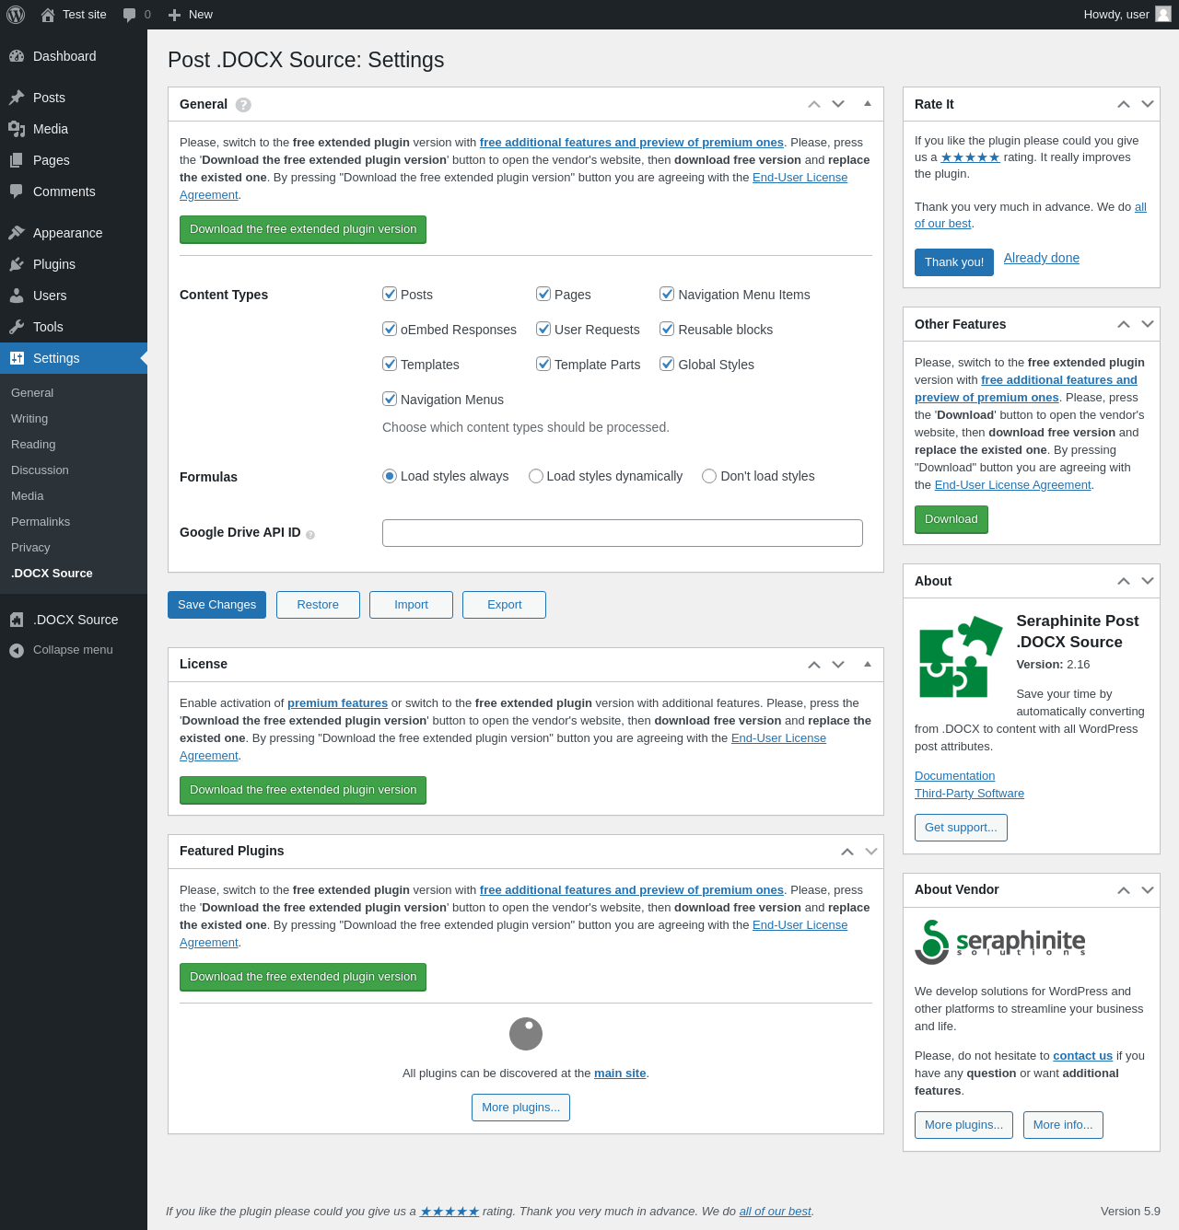This screenshot has width=1179, height=1230.
Task: Toggle the Global Styles checkbox
Action: coord(667,364)
